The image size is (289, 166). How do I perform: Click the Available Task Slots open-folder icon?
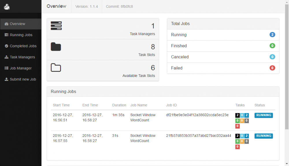coord(56,67)
